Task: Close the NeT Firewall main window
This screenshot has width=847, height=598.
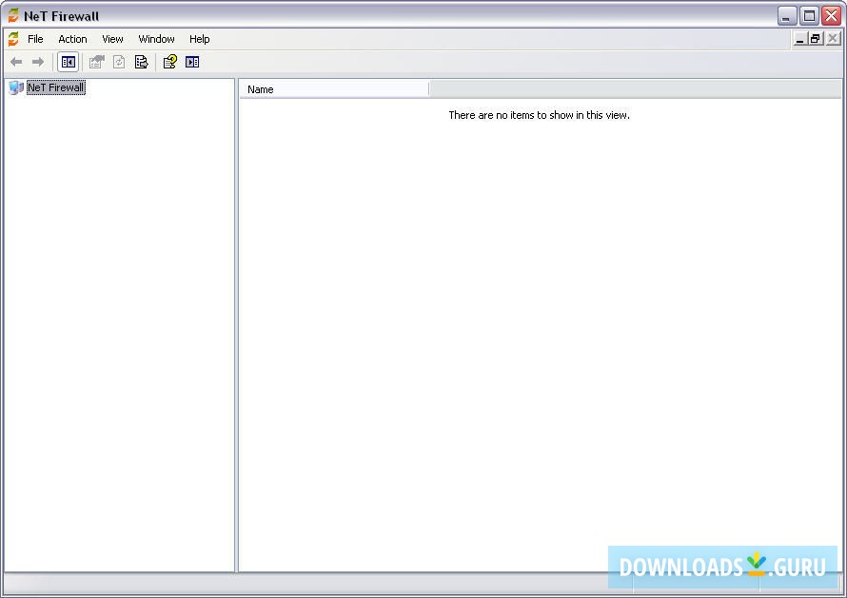Action: point(832,16)
